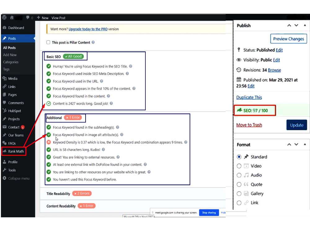This screenshot has height=232, width=310.
Task: Click the Contact envelope icon in sidebar
Action: (5, 127)
